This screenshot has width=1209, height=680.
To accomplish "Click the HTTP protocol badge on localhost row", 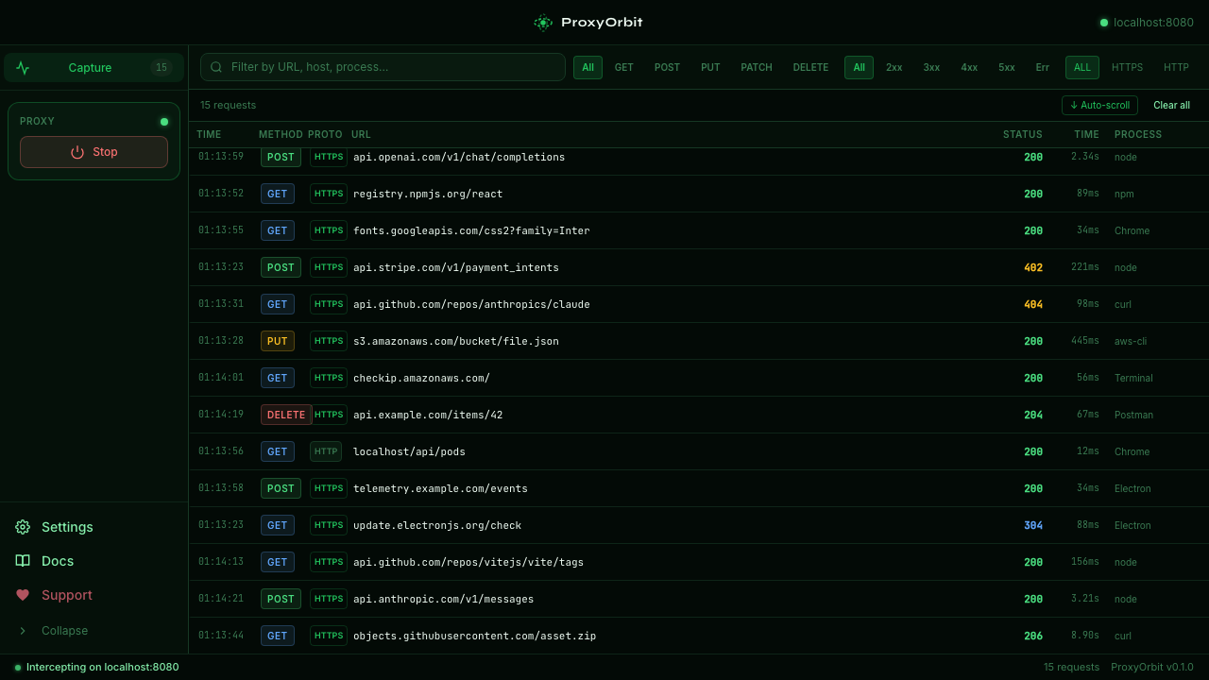I will click(326, 451).
